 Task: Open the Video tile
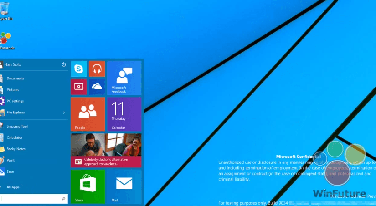point(79,87)
